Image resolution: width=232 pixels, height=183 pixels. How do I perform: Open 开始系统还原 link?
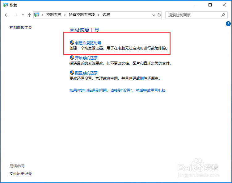(86, 58)
